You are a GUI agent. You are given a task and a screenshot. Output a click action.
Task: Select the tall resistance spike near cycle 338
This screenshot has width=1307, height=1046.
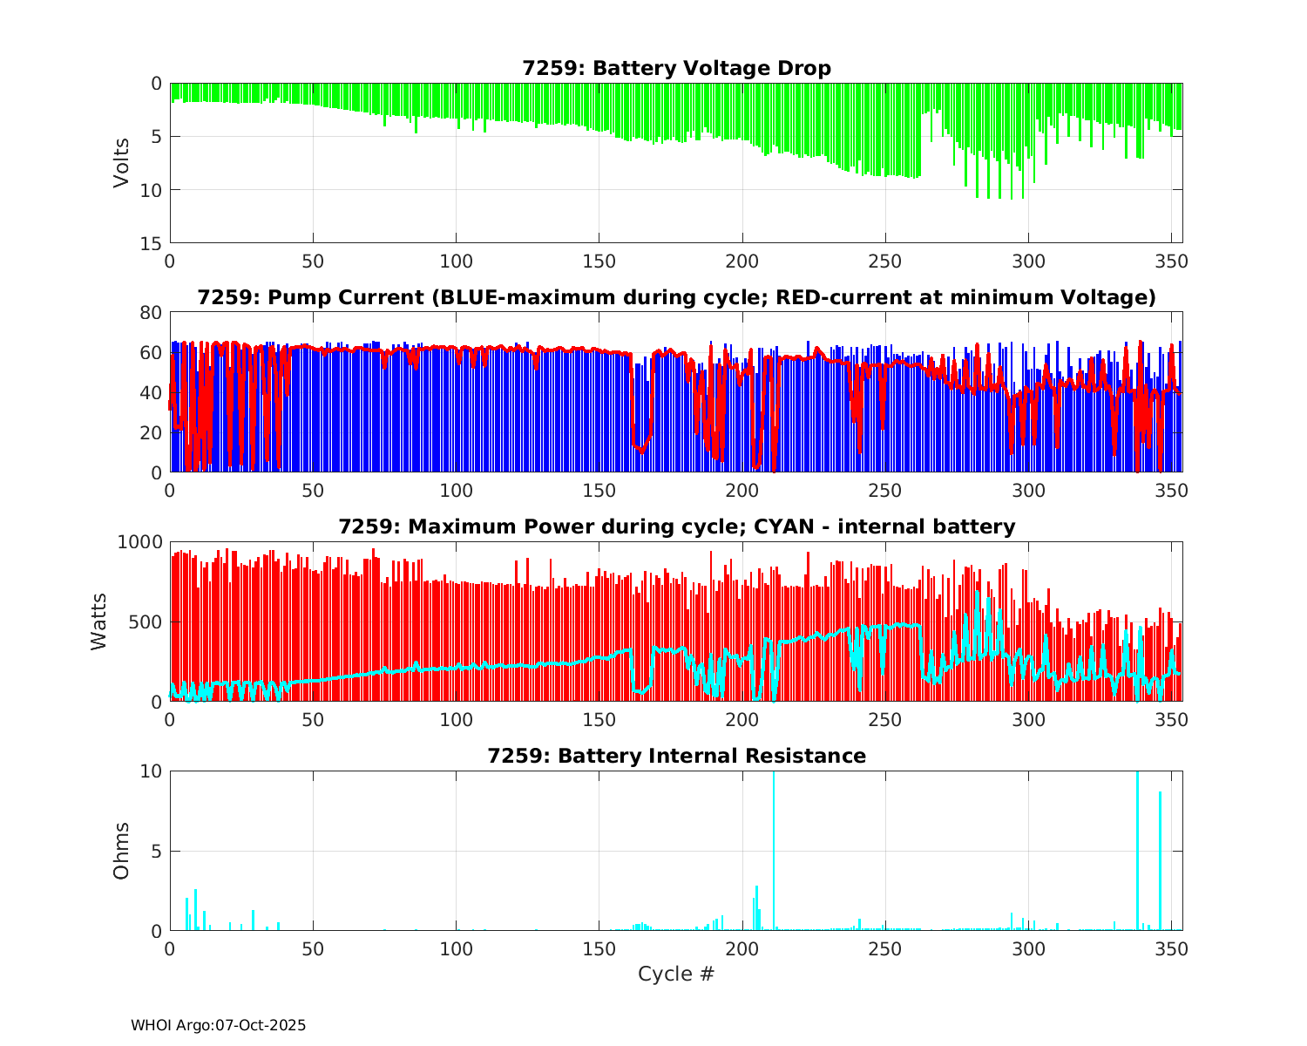1137,850
